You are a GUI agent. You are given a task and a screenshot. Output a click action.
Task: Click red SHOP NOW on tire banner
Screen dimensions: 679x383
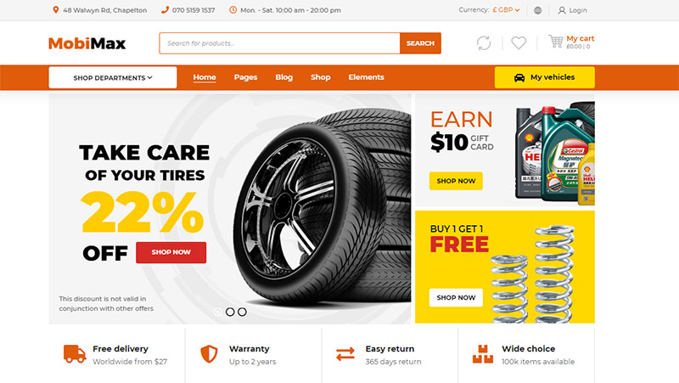tap(171, 252)
